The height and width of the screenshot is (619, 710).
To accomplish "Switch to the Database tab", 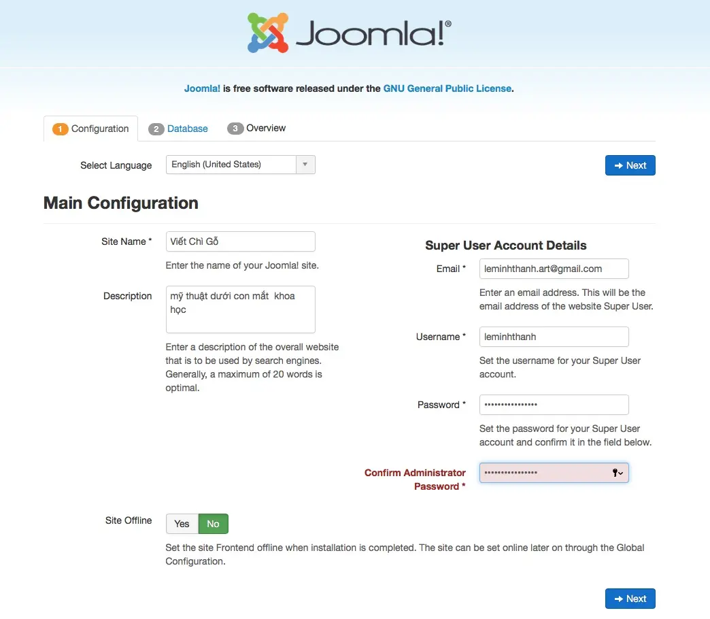I will point(187,129).
